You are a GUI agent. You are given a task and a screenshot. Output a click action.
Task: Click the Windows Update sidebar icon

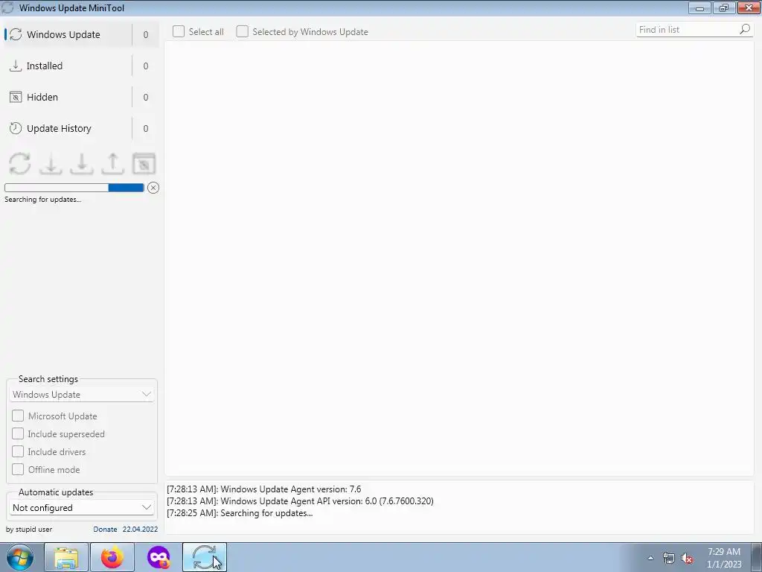pos(16,34)
